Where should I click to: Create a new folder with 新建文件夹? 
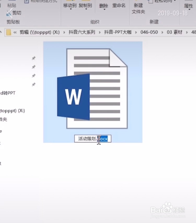(x=138, y=9)
